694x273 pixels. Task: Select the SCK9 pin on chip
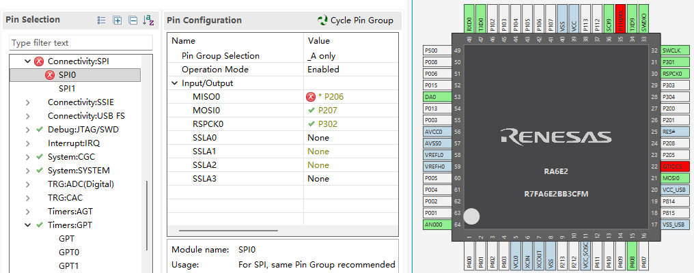click(x=609, y=17)
